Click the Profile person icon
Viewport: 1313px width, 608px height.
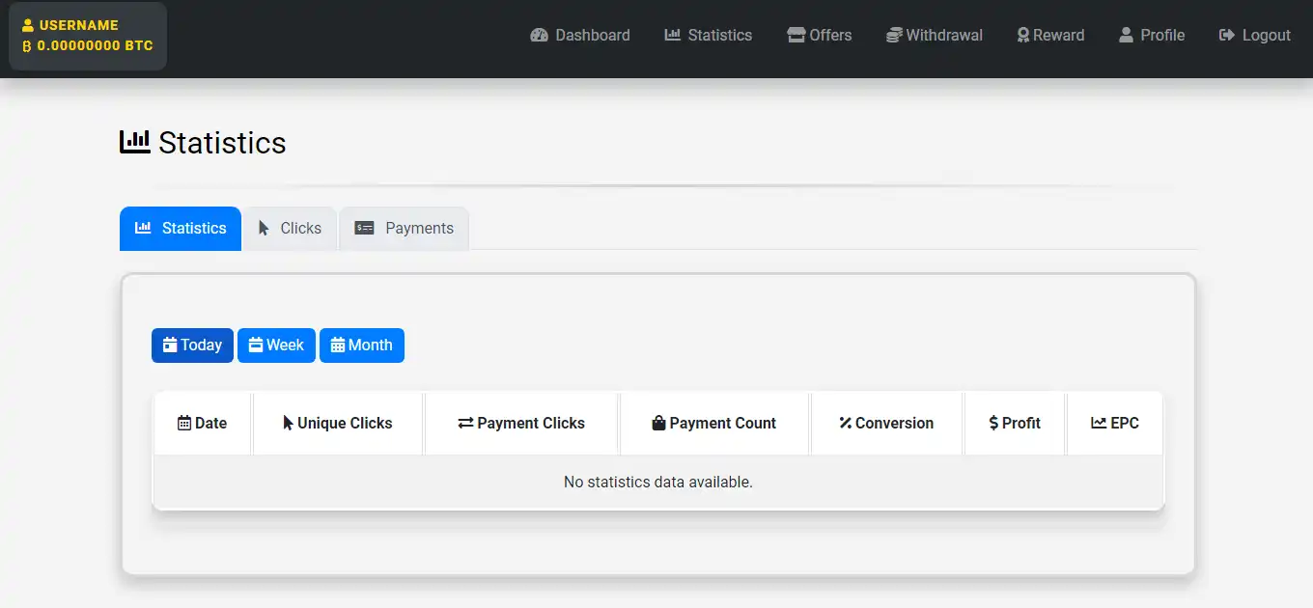click(1126, 36)
